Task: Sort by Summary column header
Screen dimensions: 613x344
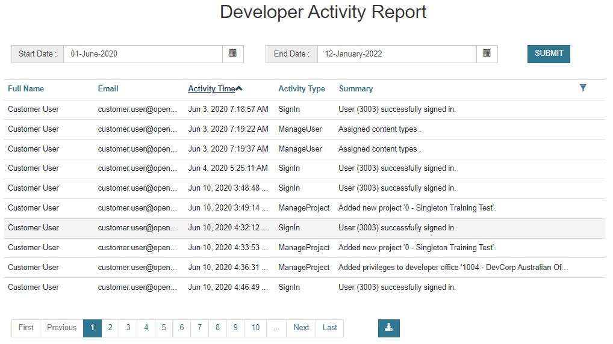Action: point(356,88)
